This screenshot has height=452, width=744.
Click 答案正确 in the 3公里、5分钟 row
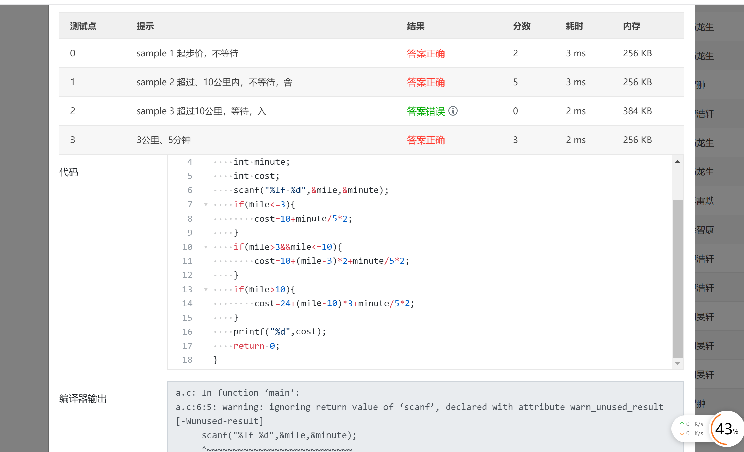tap(426, 140)
